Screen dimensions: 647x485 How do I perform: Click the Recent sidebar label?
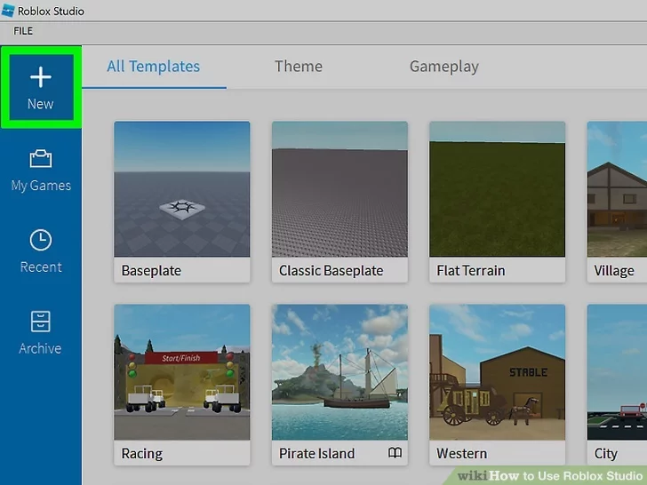pos(41,266)
